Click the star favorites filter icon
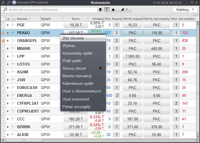Viewport: 200px width, 143px height. 113,10
